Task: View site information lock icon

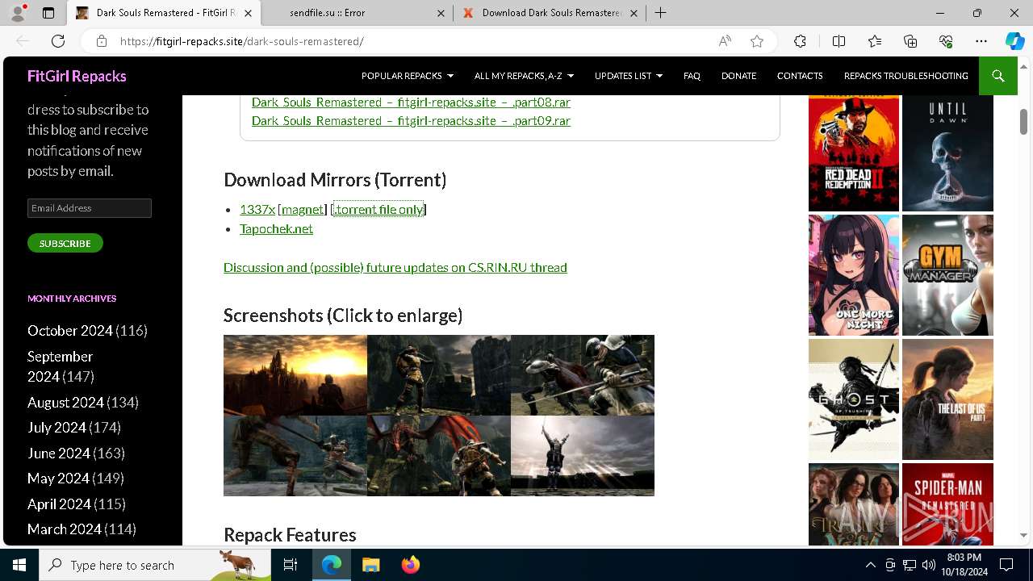Action: pyautogui.click(x=101, y=41)
